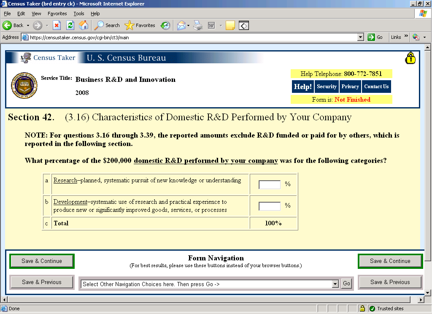Expand the address bar URL dropdown
This screenshot has height=314, width=432.
coord(360,37)
